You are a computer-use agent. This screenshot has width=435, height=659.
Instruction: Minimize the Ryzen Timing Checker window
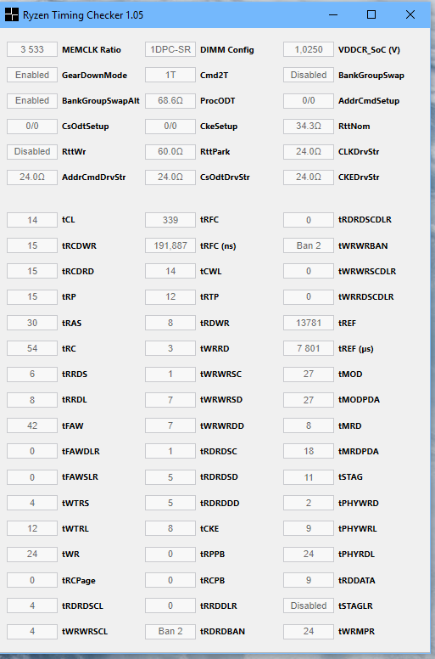333,14
